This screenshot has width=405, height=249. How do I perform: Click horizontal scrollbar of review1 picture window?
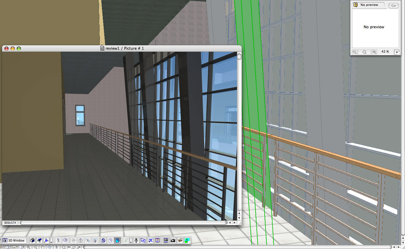[x=123, y=223]
